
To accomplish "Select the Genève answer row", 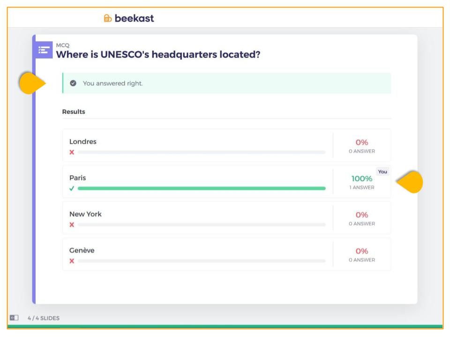I will (x=226, y=254).
